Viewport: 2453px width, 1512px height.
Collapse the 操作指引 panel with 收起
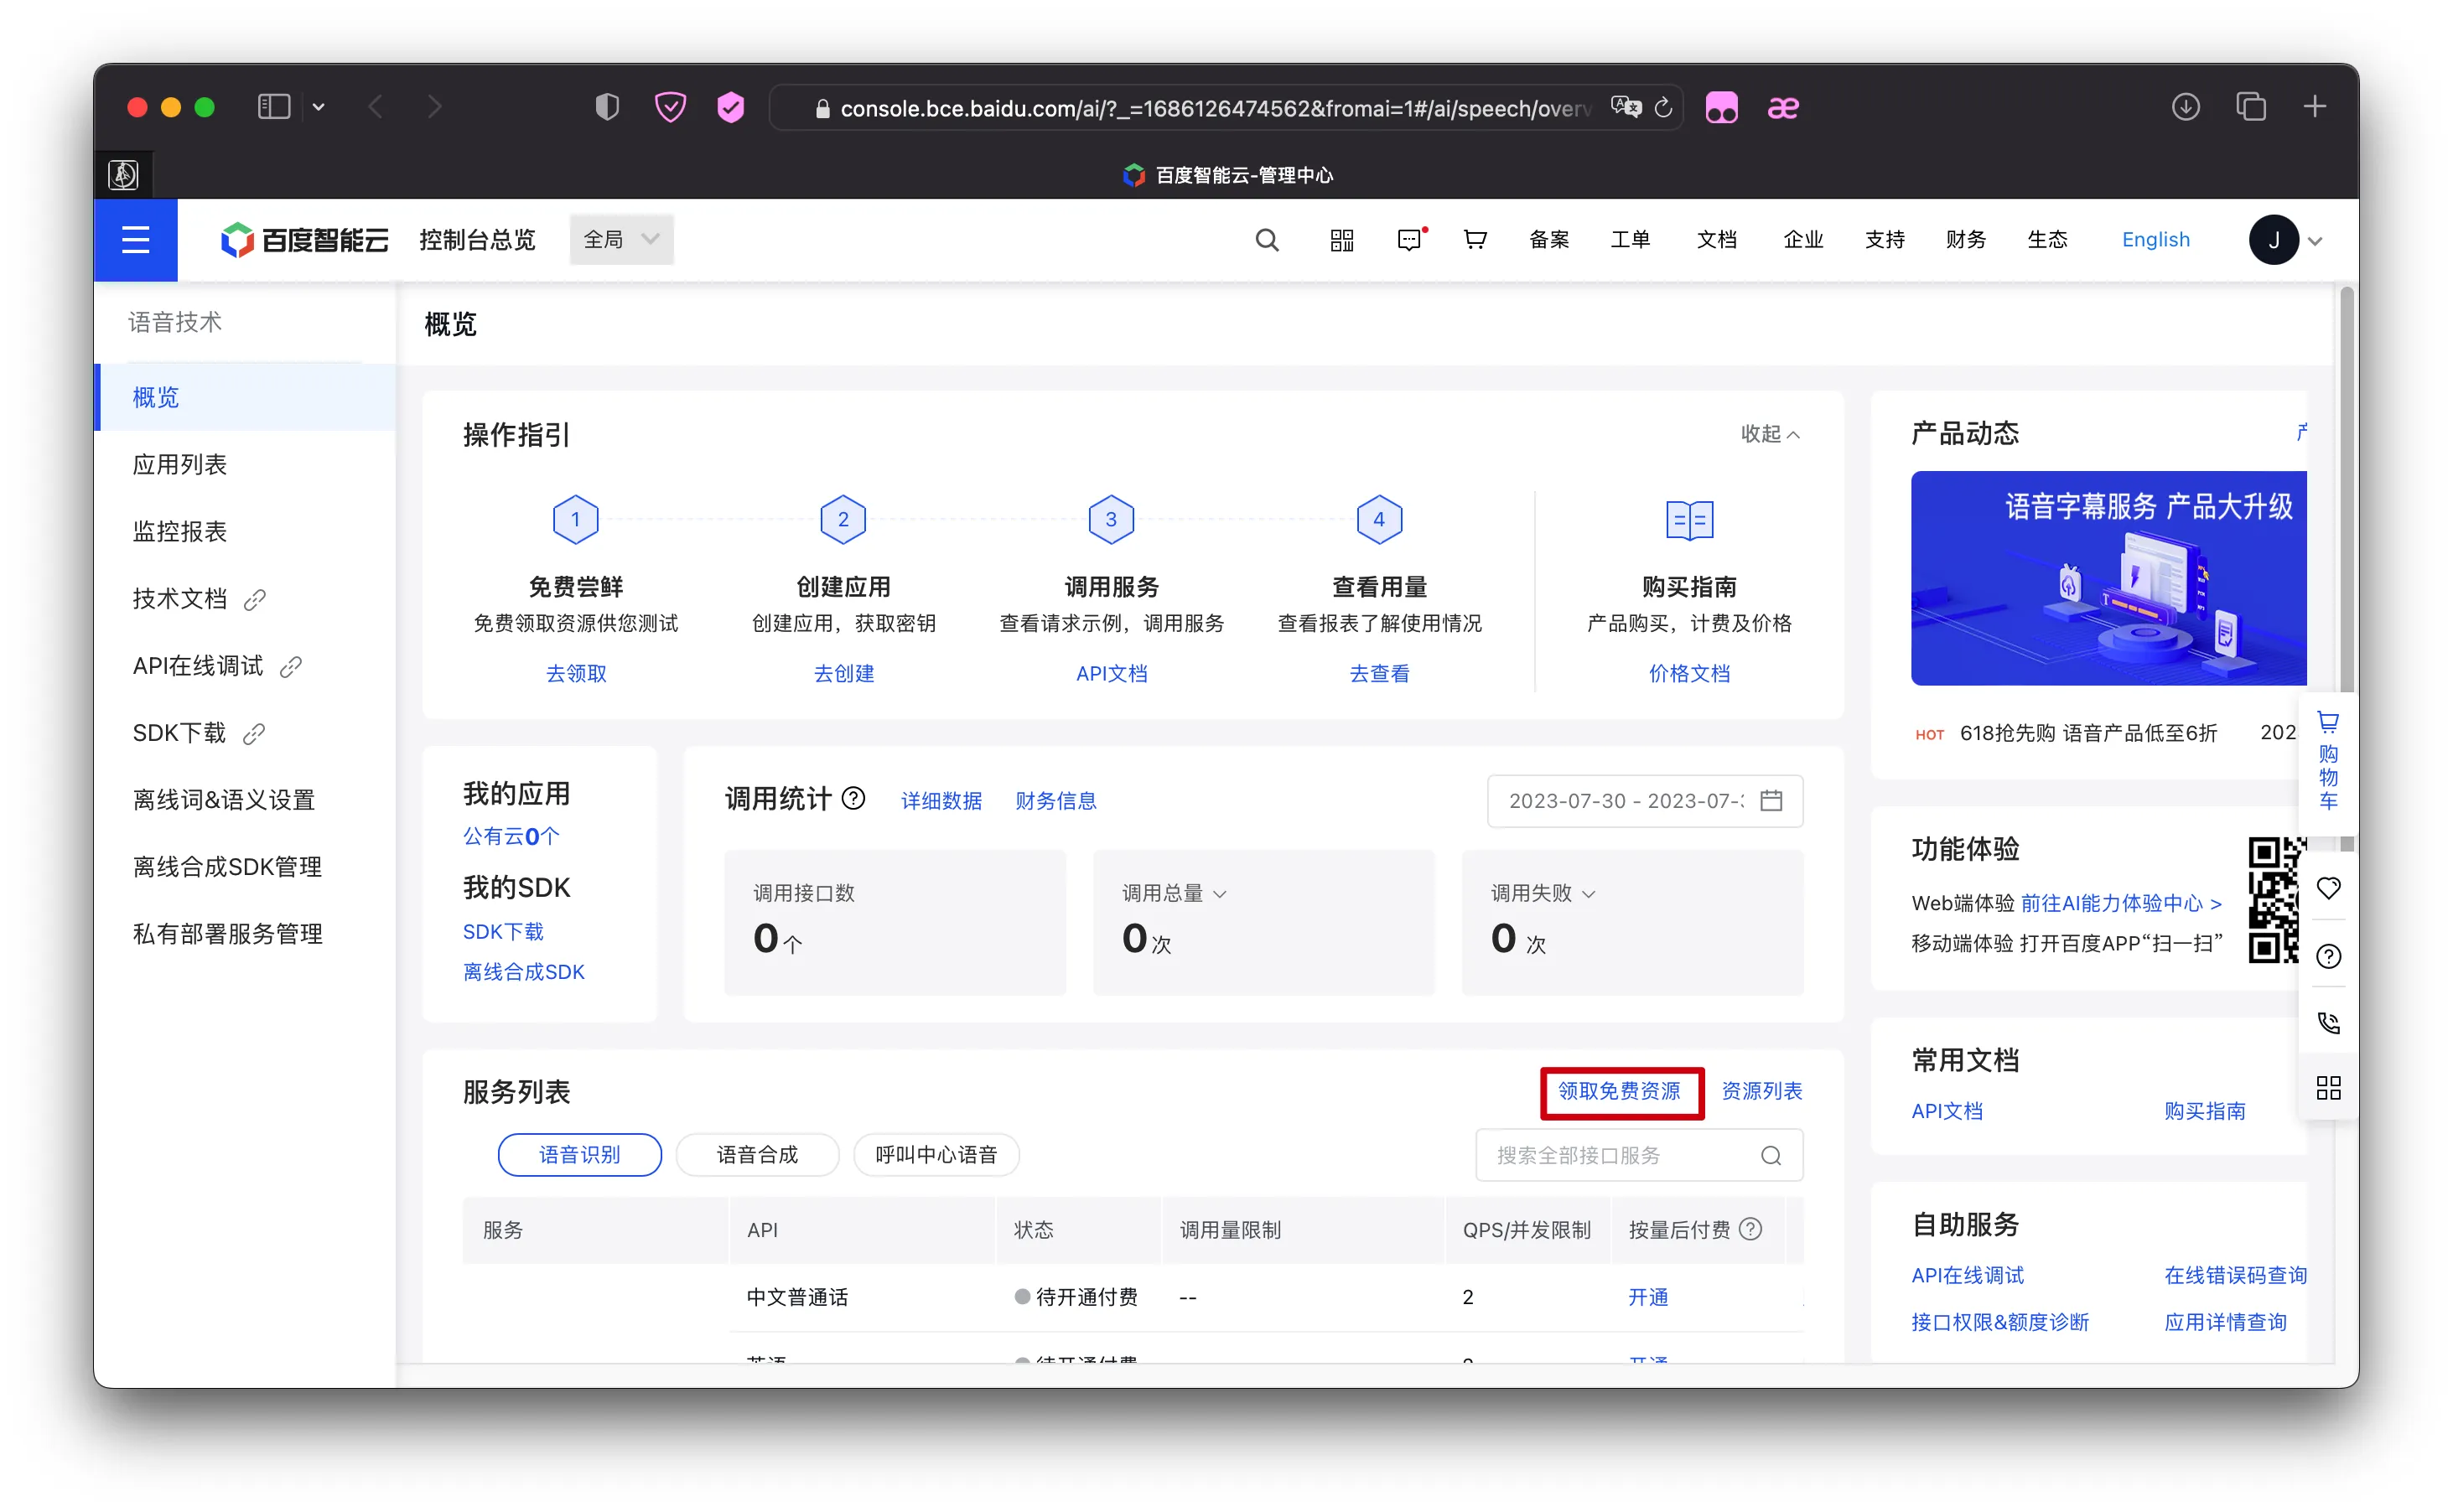[x=1770, y=434]
